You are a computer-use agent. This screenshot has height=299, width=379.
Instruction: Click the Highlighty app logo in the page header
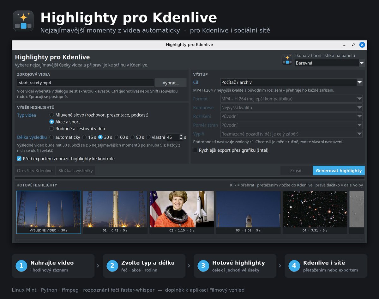coord(23,21)
